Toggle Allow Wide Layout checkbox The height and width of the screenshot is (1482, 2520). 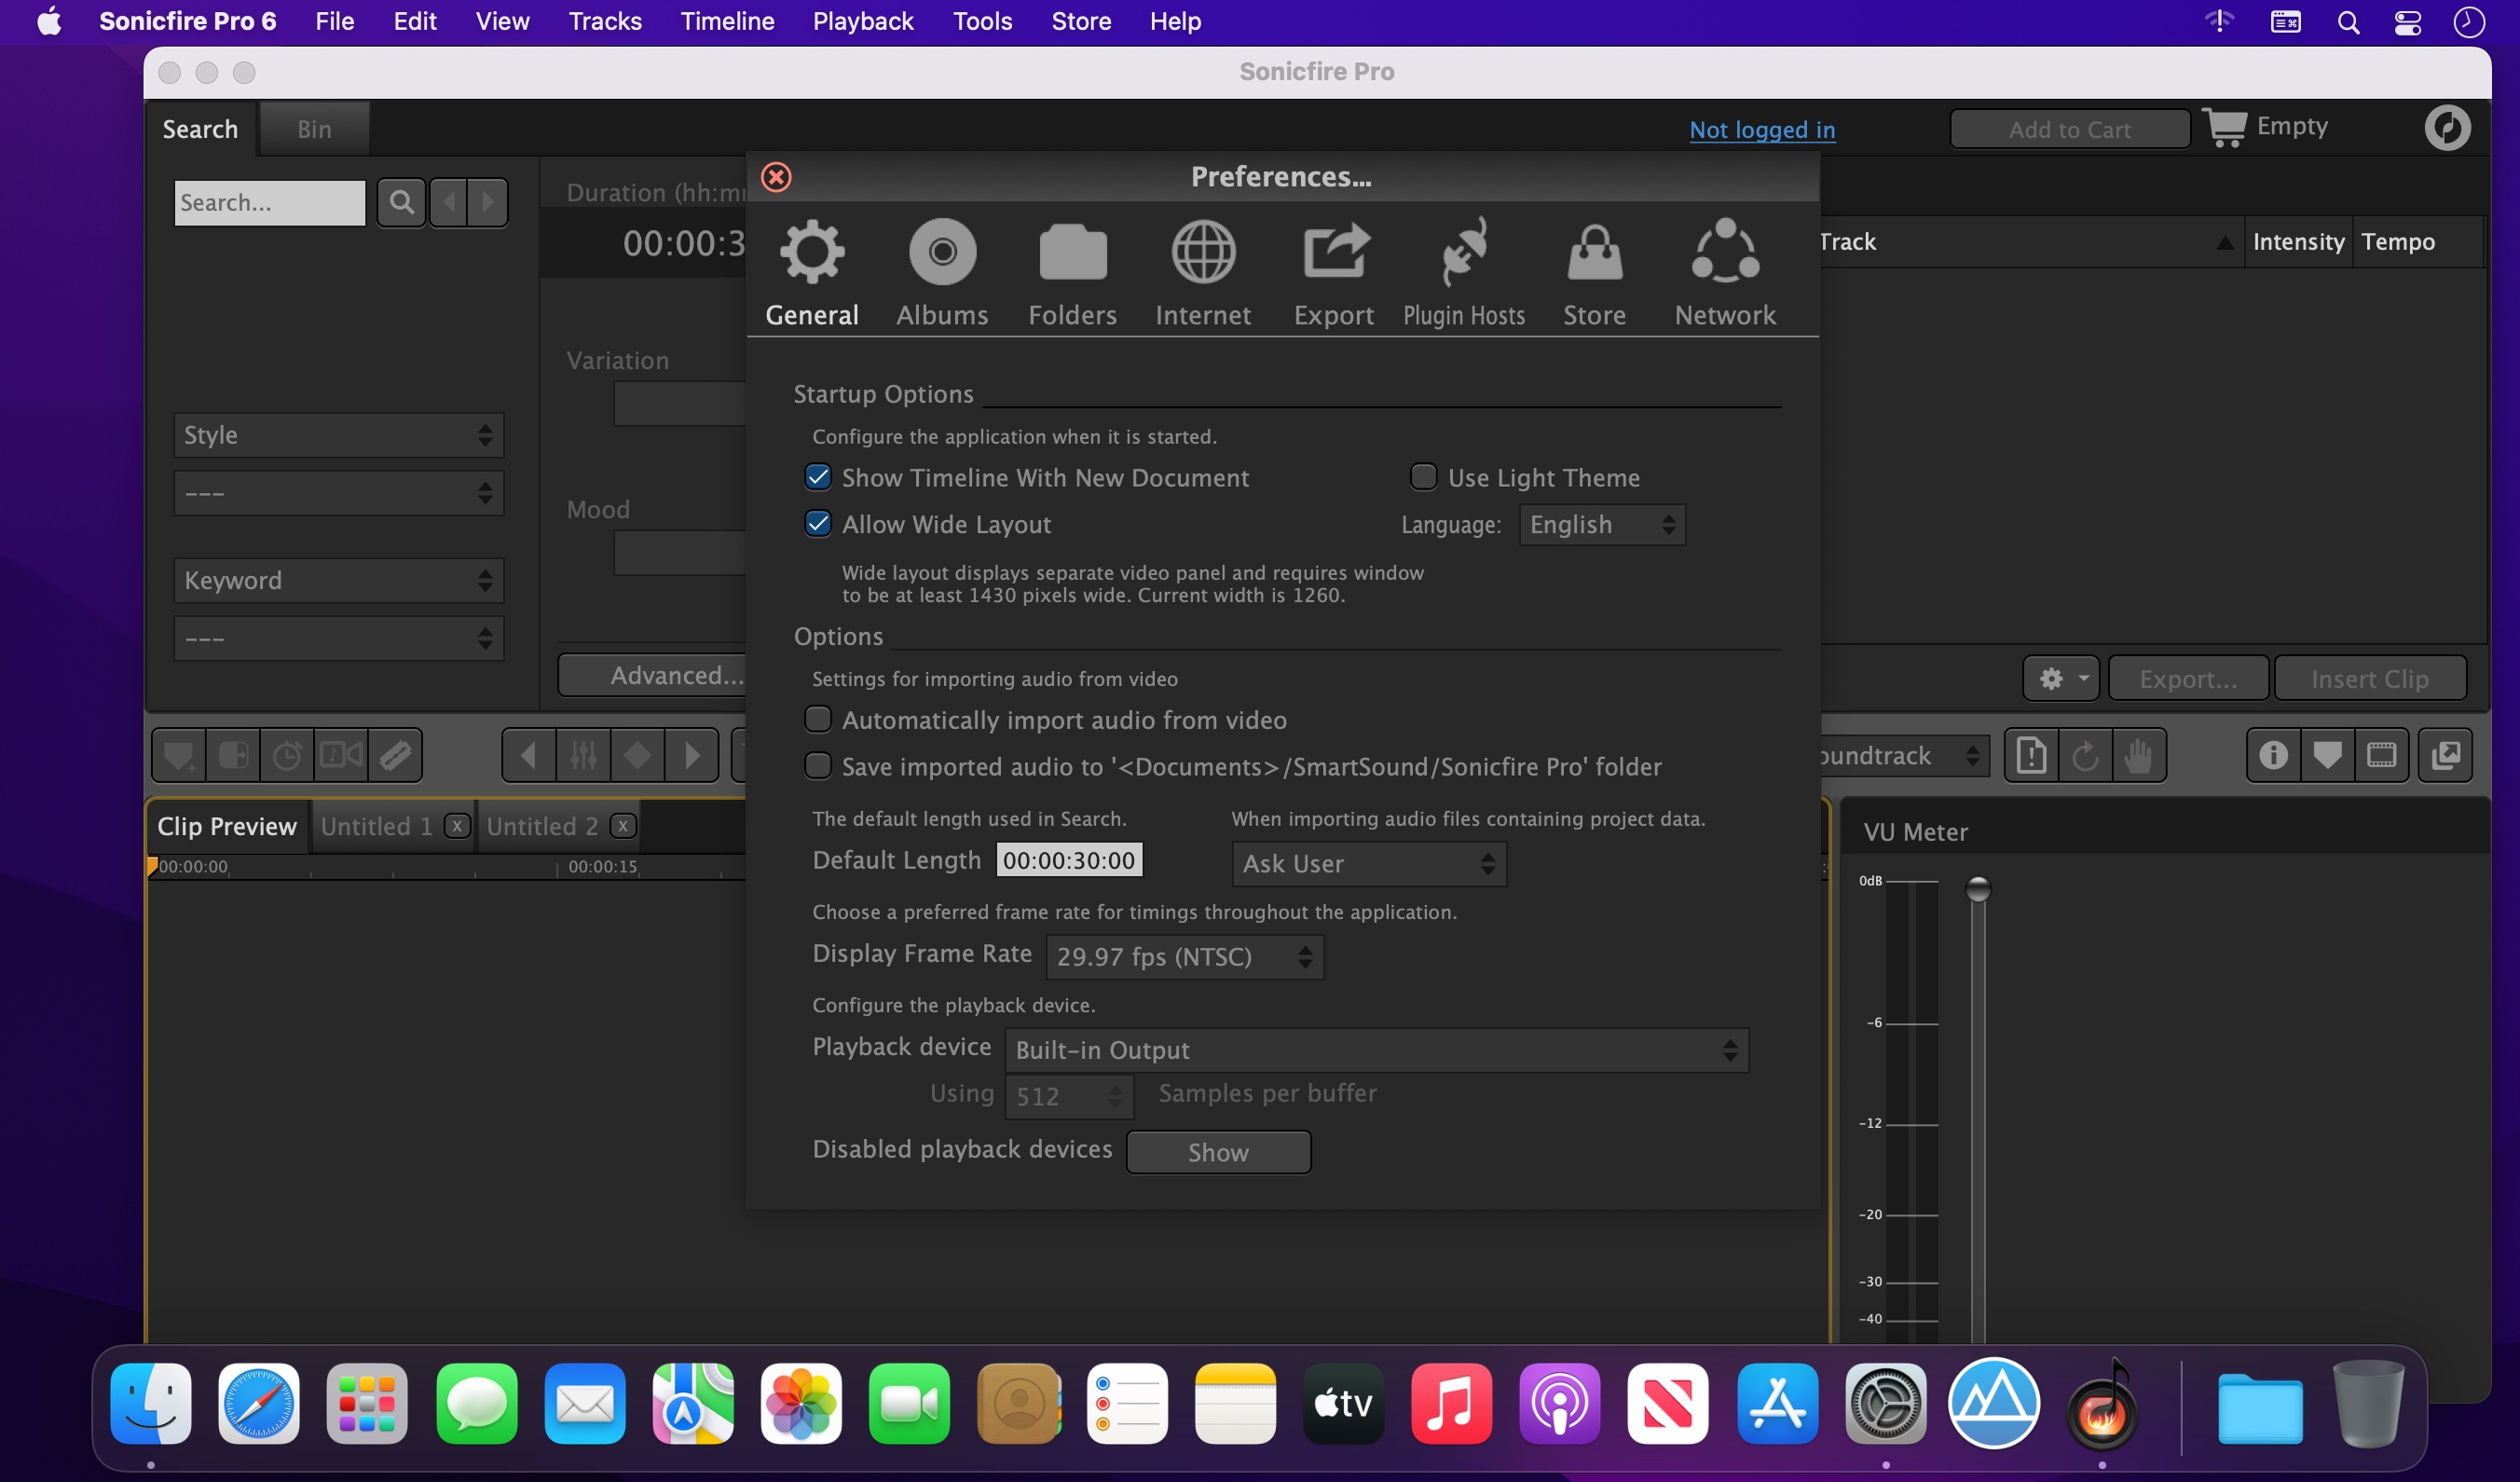point(816,522)
